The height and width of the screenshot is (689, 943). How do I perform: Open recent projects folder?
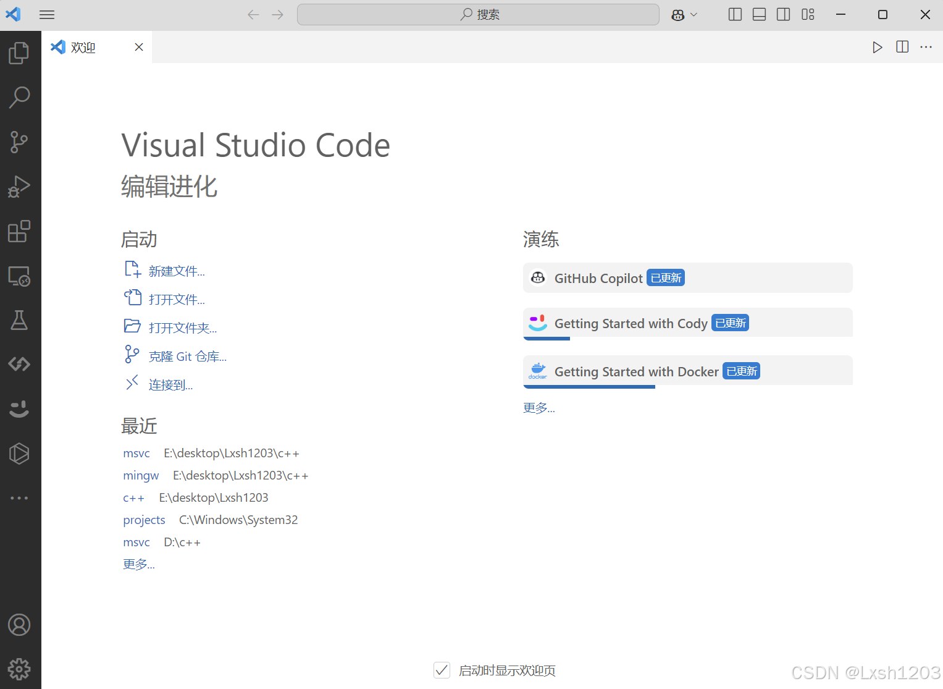tap(144, 520)
